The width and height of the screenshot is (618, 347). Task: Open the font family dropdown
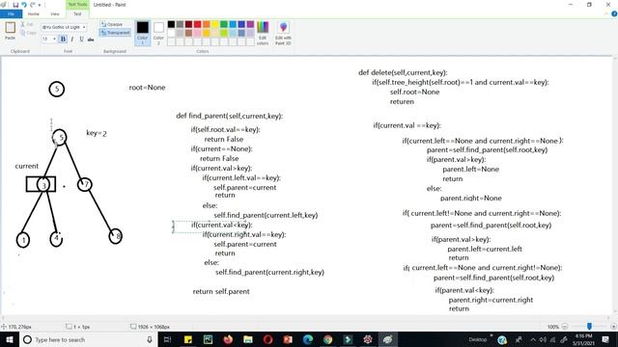(x=84, y=27)
